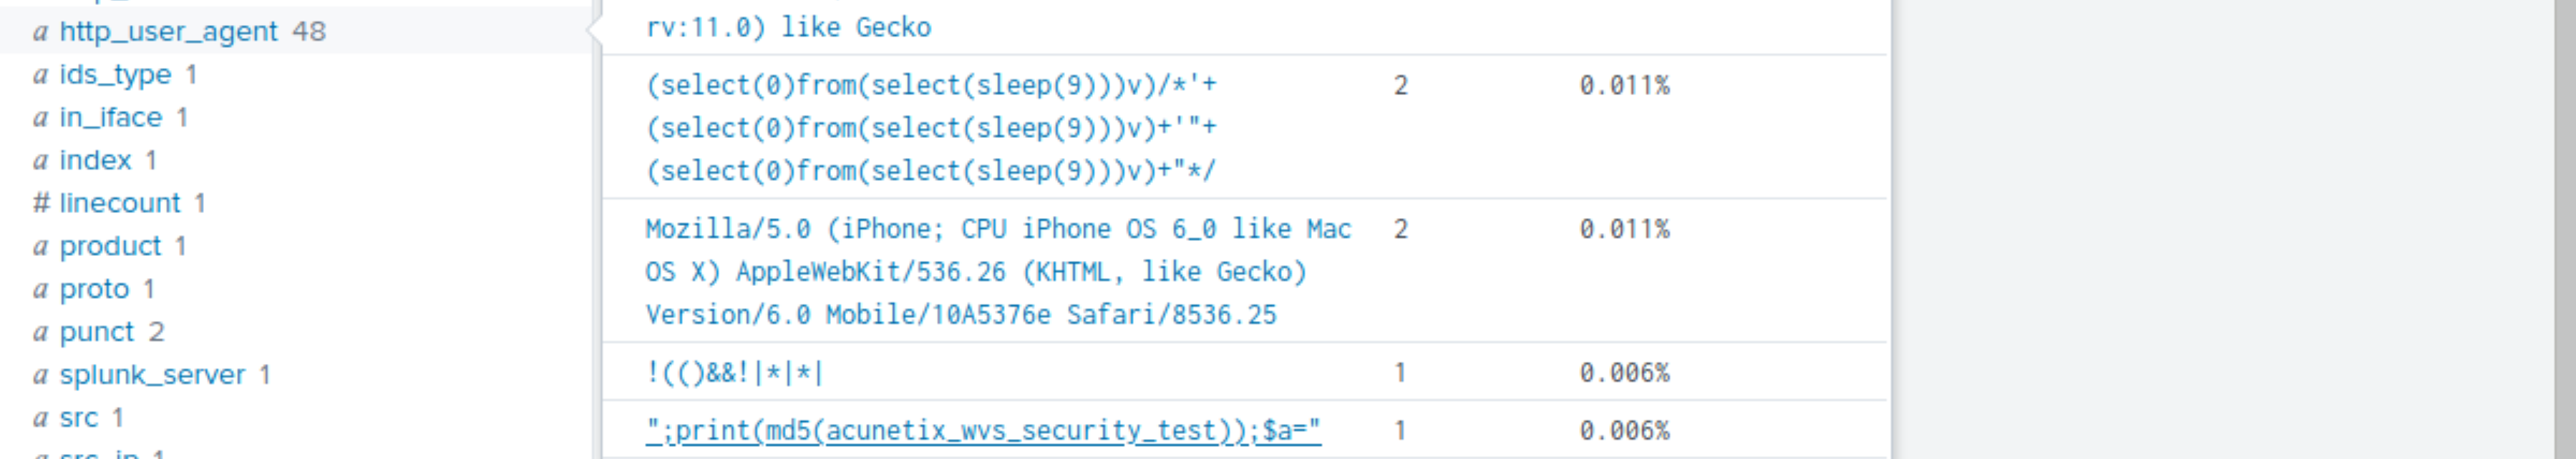Click the string-type icon beside http_user_agent
Viewport: 2576px width, 459px height.
pos(40,32)
